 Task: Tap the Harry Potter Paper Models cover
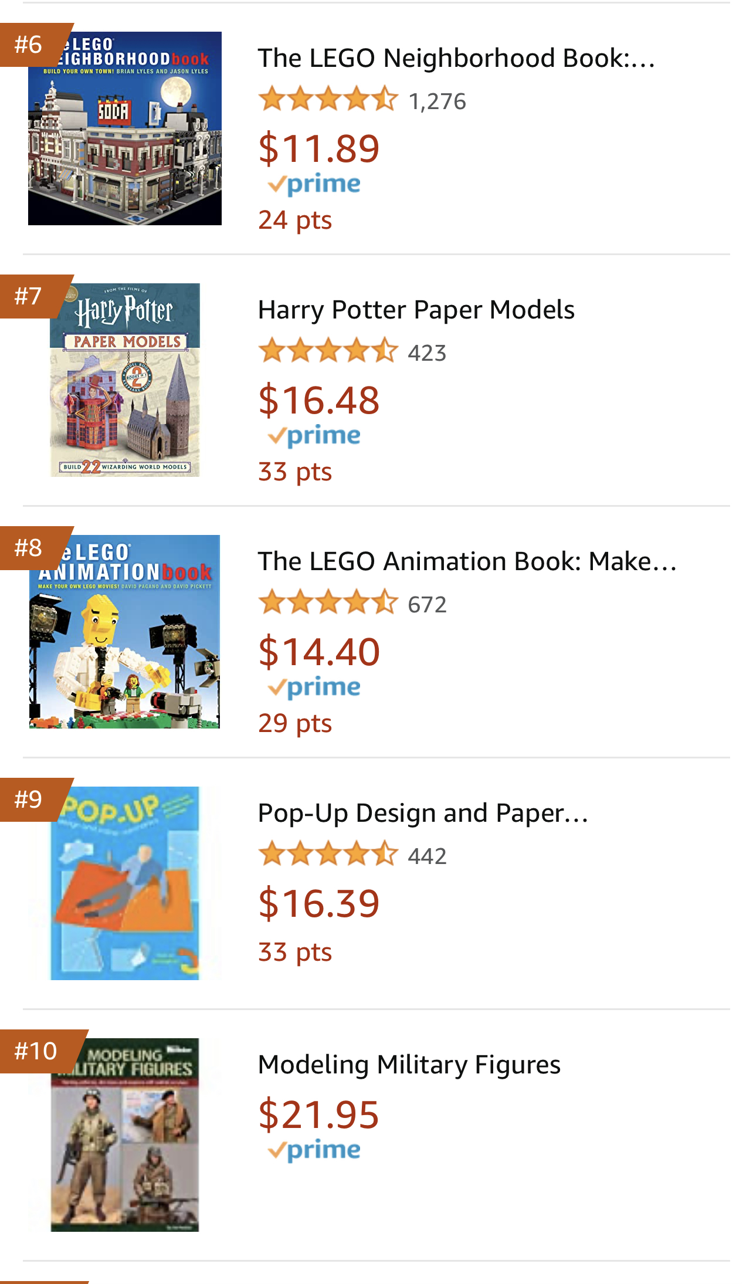click(125, 380)
